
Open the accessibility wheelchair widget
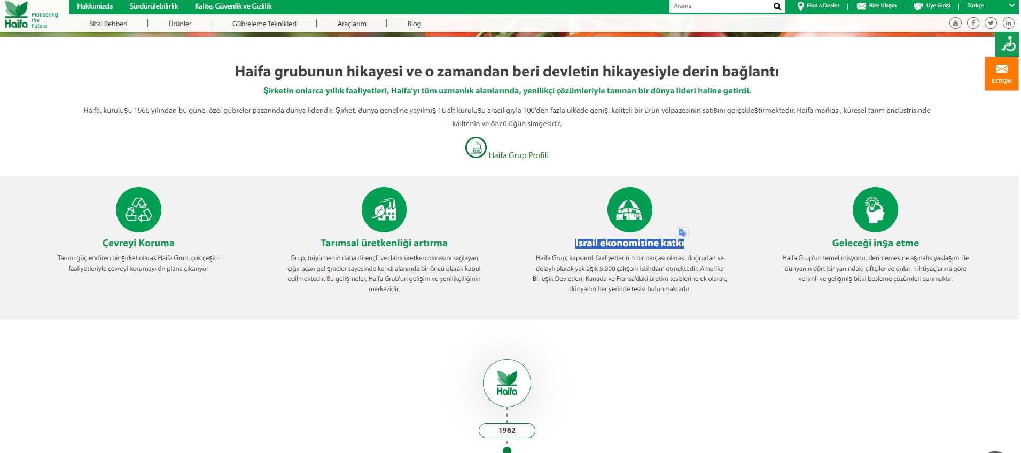click(x=1008, y=44)
